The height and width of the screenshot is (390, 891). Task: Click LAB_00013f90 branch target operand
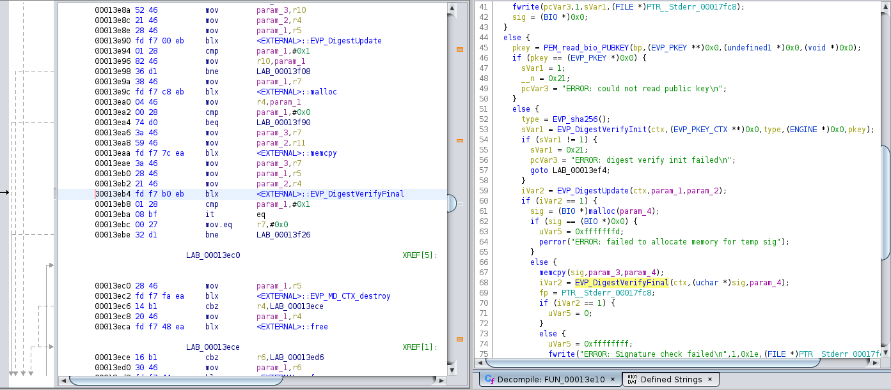(284, 123)
